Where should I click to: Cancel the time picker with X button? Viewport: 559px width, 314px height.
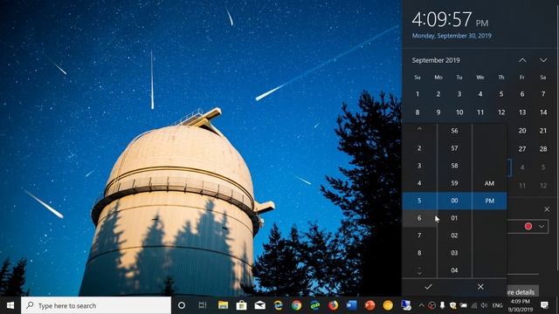tap(480, 287)
